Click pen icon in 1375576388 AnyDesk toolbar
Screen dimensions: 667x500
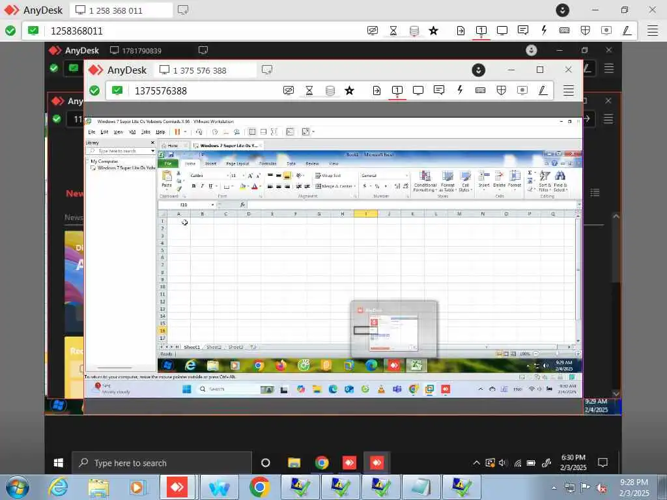pyautogui.click(x=543, y=90)
